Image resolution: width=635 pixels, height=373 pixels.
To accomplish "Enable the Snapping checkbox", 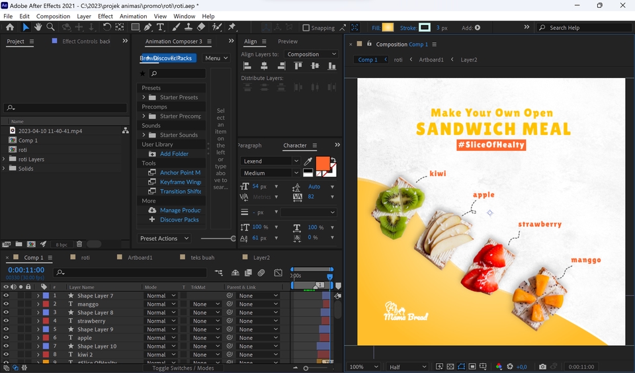I will coord(306,28).
